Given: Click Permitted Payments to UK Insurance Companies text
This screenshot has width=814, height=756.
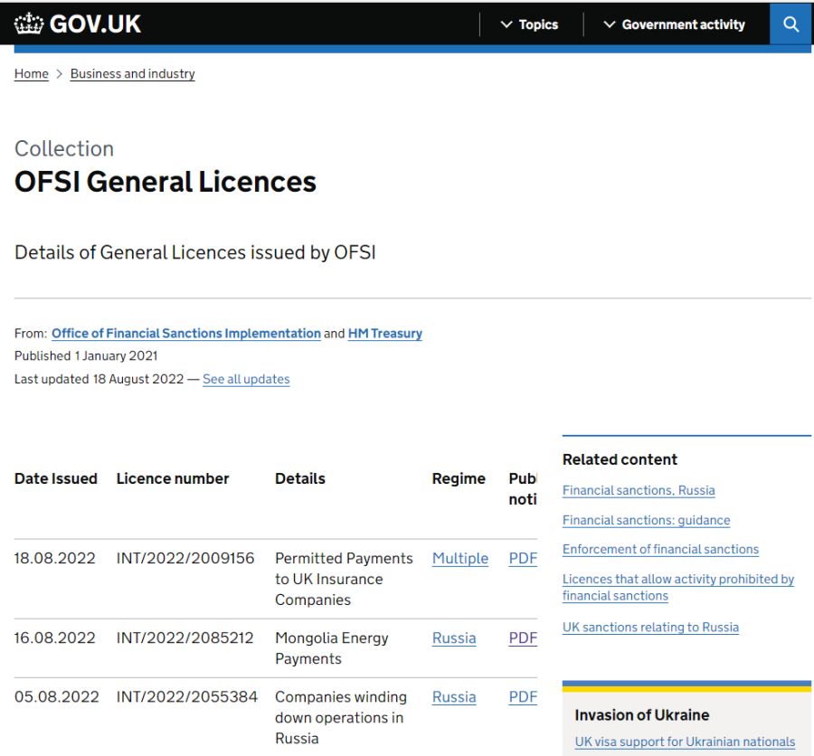Looking at the screenshot, I should coord(344,579).
